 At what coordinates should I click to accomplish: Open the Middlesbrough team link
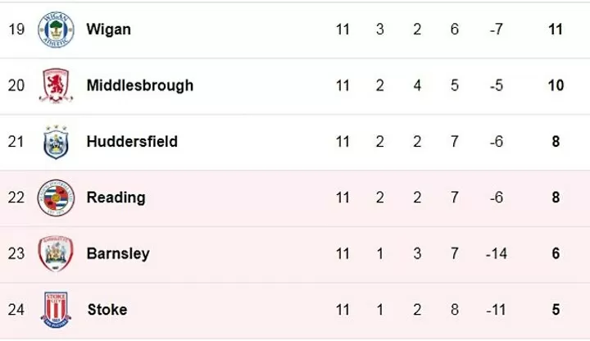click(x=140, y=85)
